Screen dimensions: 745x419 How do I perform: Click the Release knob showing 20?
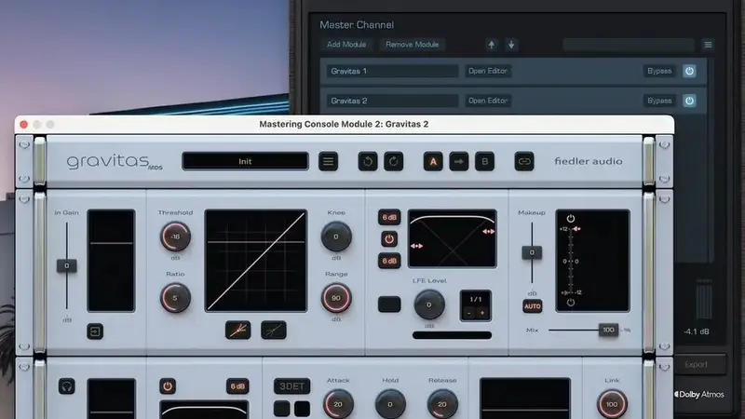[x=442, y=404]
